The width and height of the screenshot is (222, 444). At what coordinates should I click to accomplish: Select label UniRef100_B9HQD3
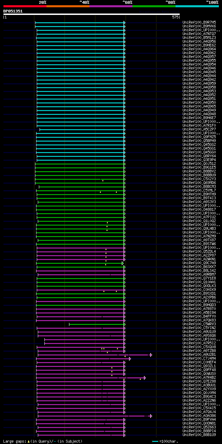(199, 305)
